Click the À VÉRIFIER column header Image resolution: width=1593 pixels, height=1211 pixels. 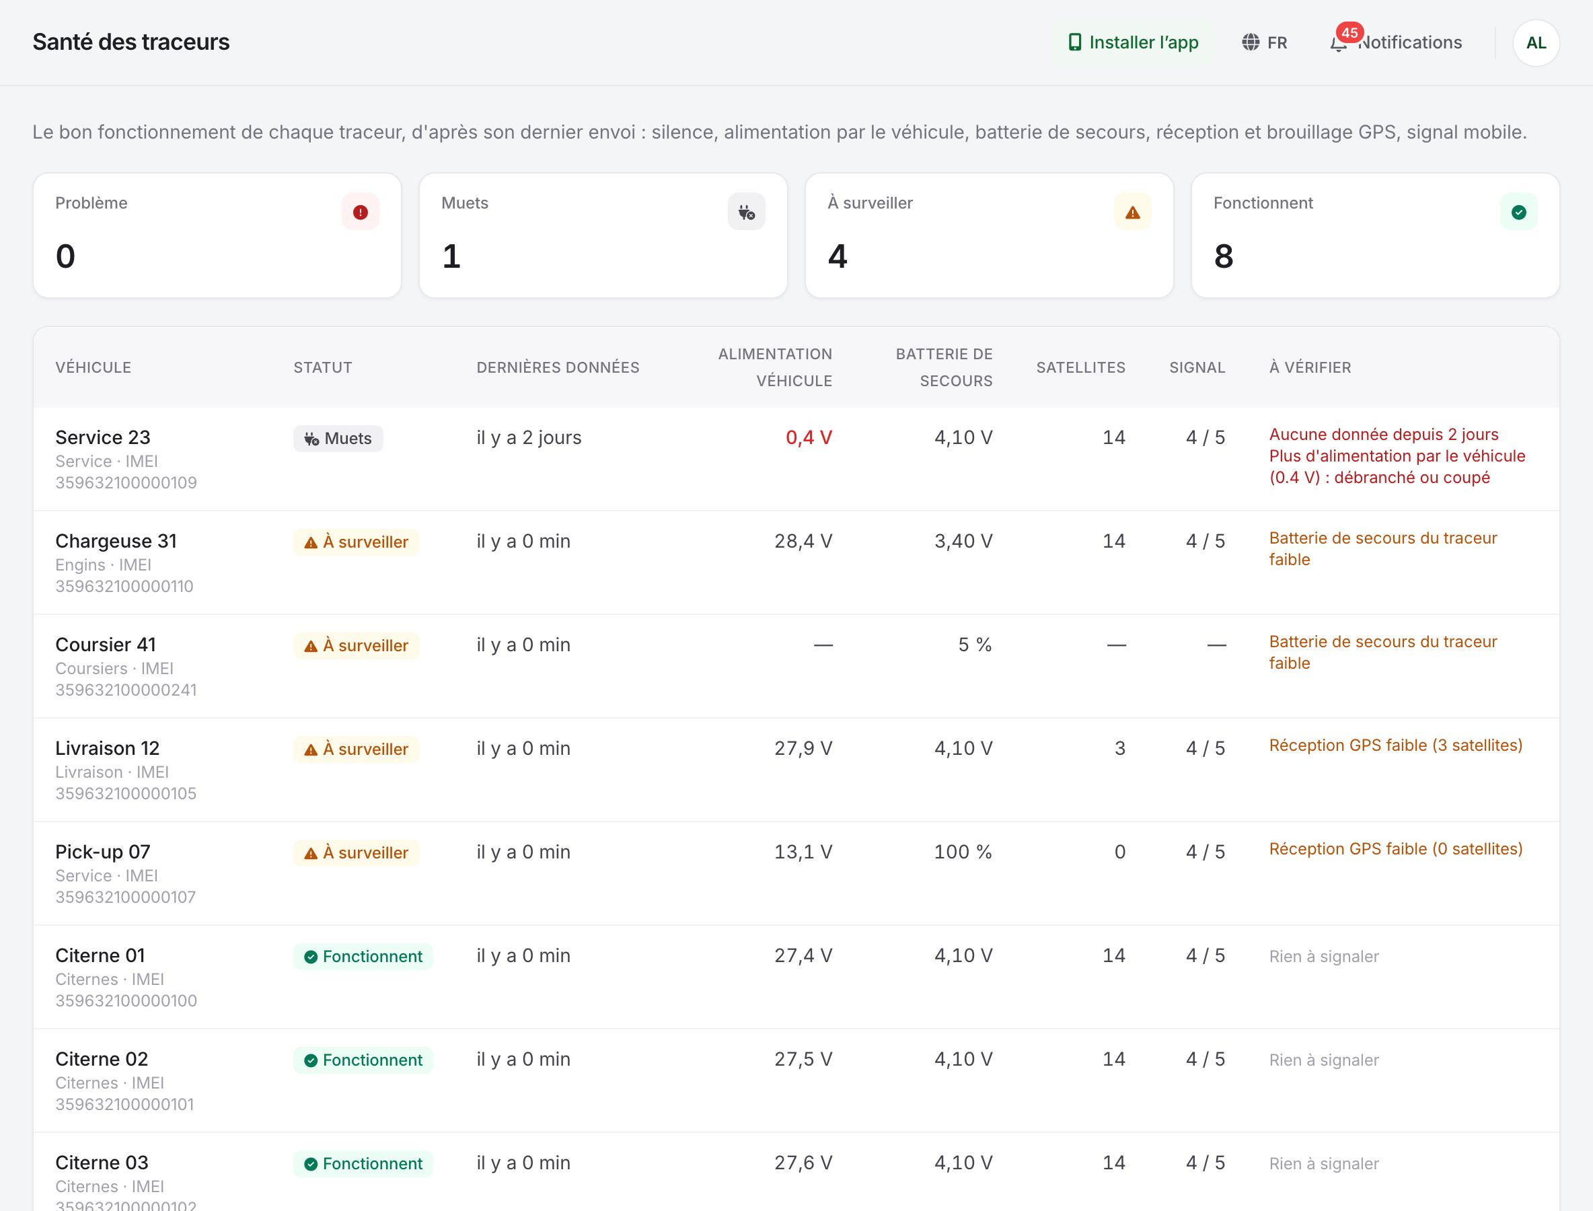(x=1310, y=367)
